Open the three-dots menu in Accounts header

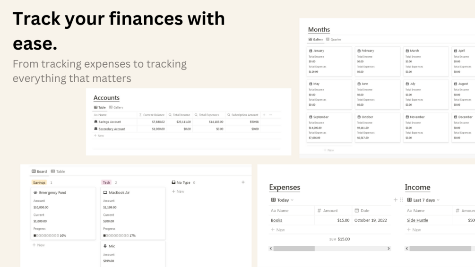click(x=271, y=115)
